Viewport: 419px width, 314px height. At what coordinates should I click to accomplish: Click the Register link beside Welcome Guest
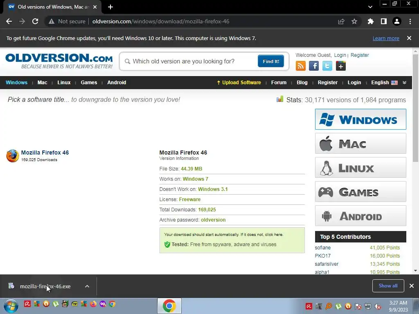click(x=360, y=55)
